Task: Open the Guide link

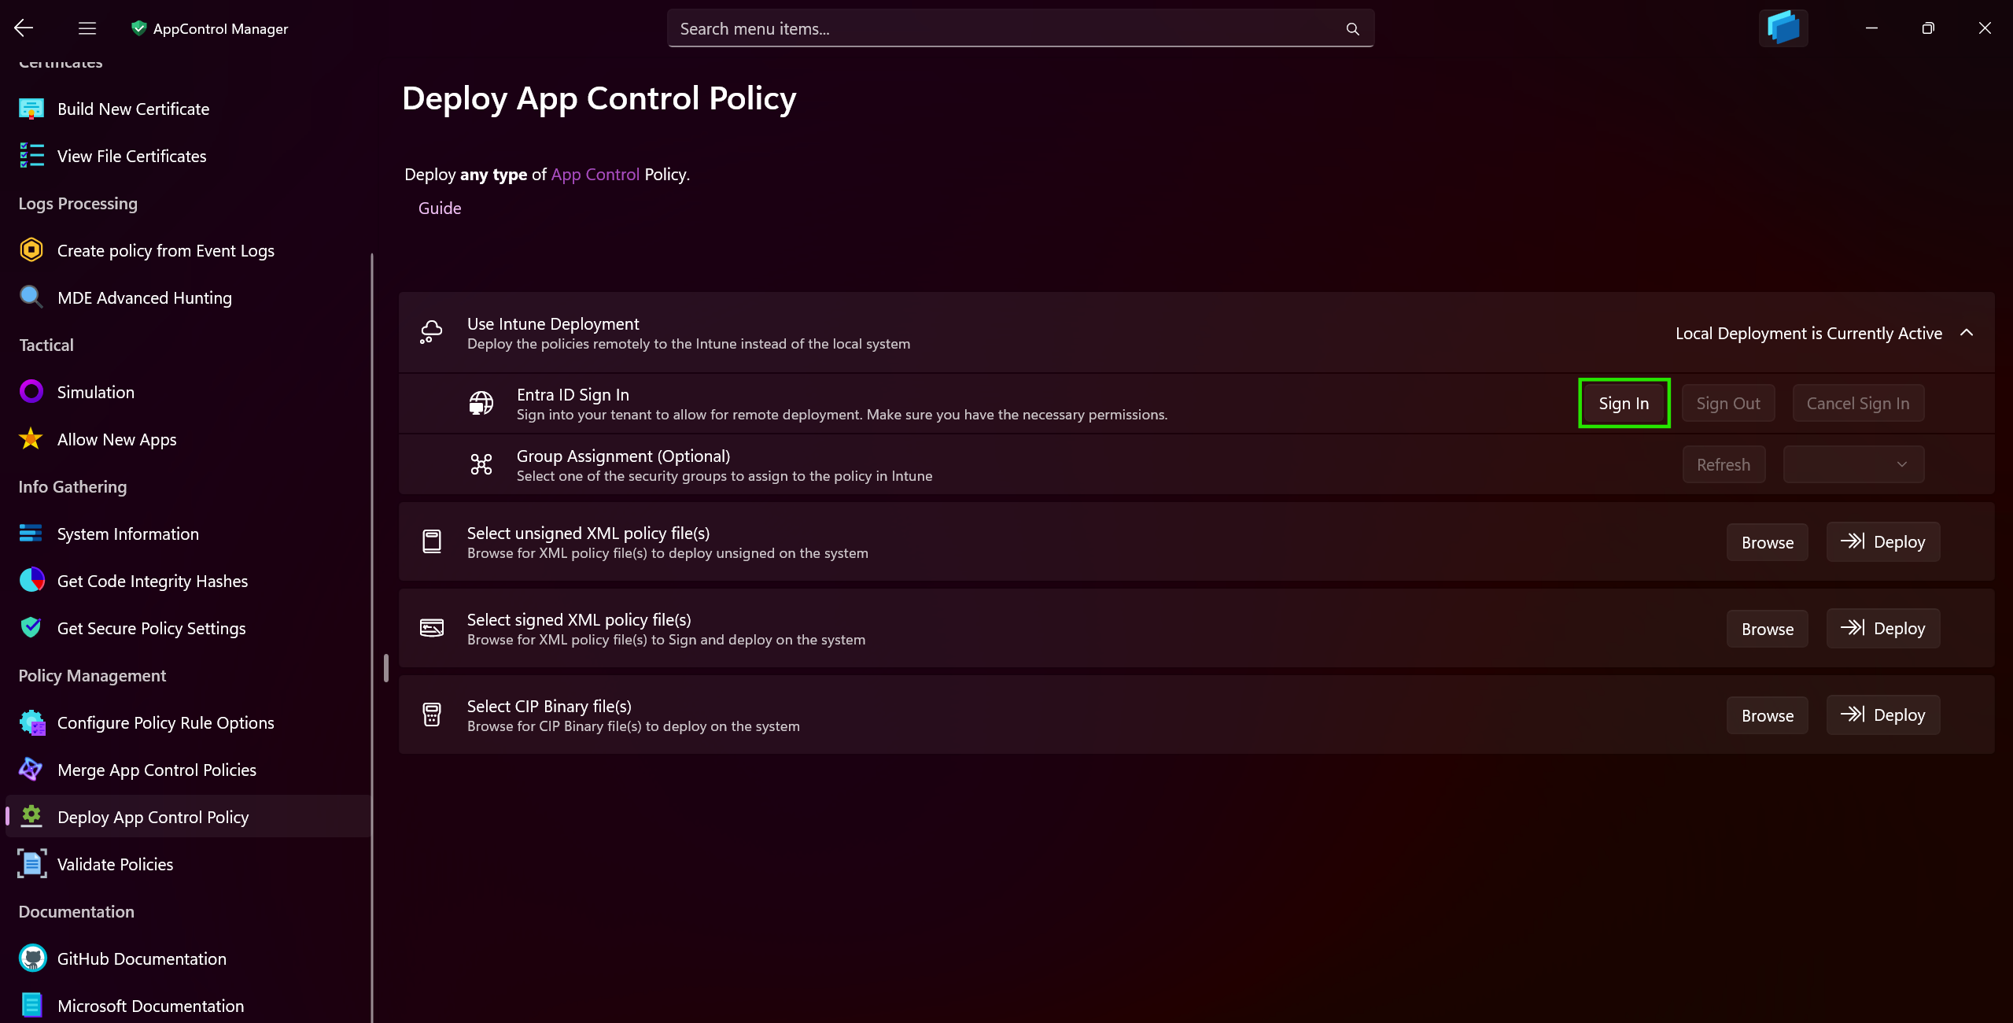Action: click(x=440, y=209)
